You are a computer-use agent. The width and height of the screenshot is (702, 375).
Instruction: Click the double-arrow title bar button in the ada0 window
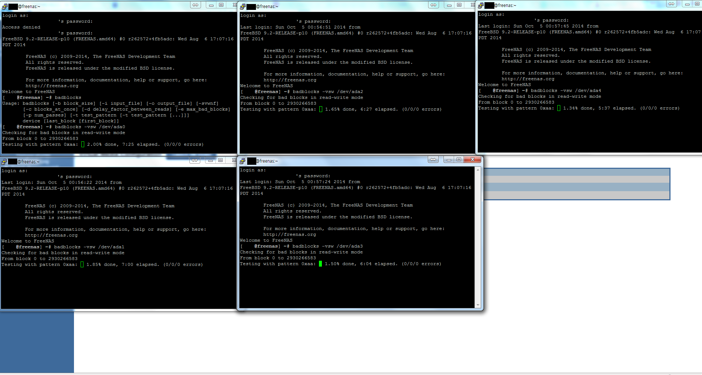pyautogui.click(x=196, y=5)
